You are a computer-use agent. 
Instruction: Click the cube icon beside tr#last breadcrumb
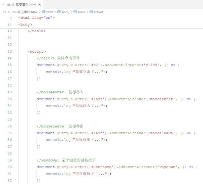[x=92, y=12]
